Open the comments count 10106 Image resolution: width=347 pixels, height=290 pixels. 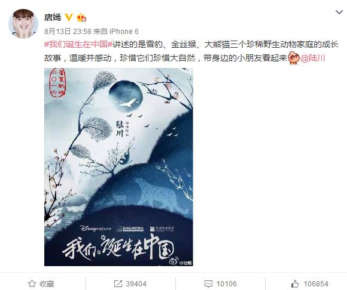tap(226, 284)
